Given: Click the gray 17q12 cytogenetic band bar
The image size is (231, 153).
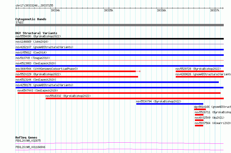Looking at the screenshot, I should tap(119, 25).
